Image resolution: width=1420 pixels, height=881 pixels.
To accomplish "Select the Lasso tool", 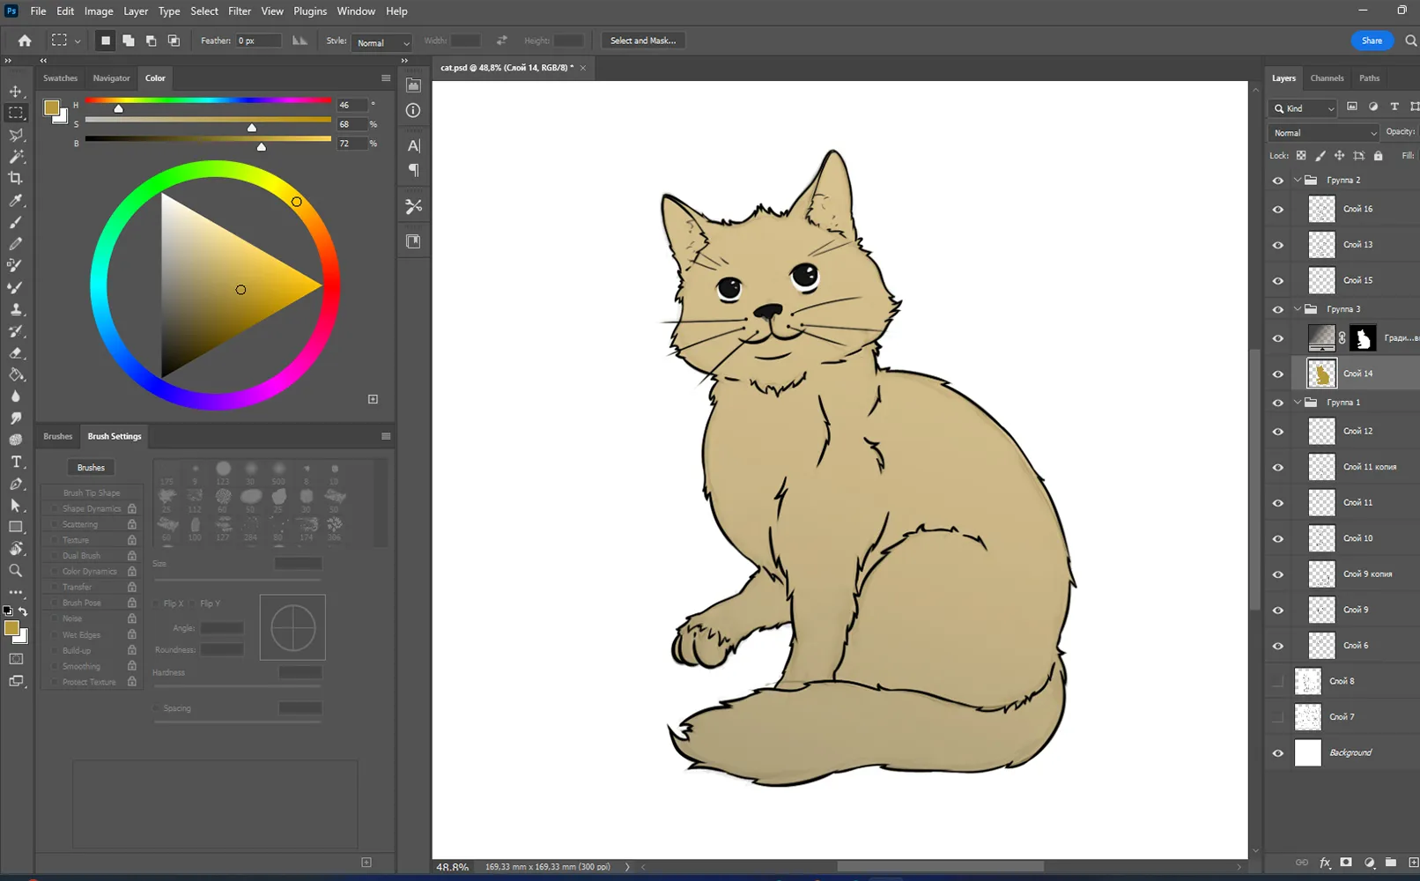I will tap(16, 135).
